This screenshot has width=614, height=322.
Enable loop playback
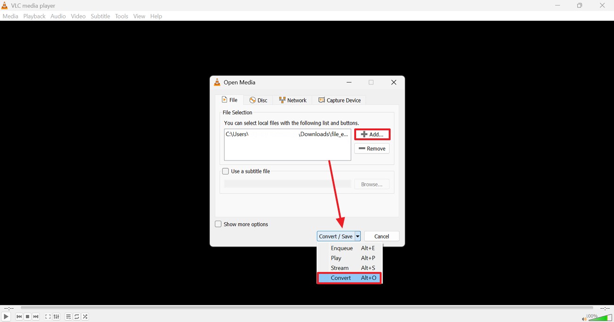[x=77, y=316]
